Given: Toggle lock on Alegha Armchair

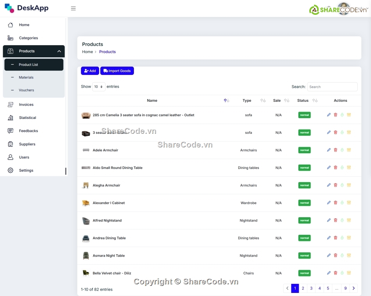Looking at the screenshot, I should 342,185.
